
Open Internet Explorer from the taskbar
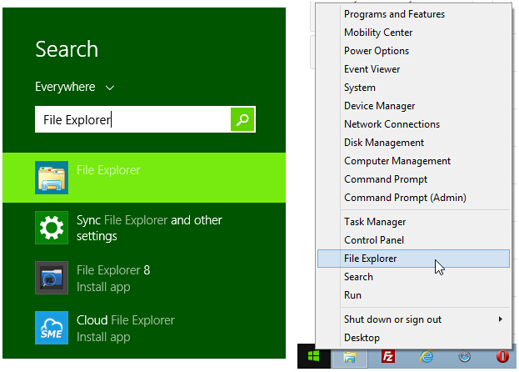coord(427,357)
